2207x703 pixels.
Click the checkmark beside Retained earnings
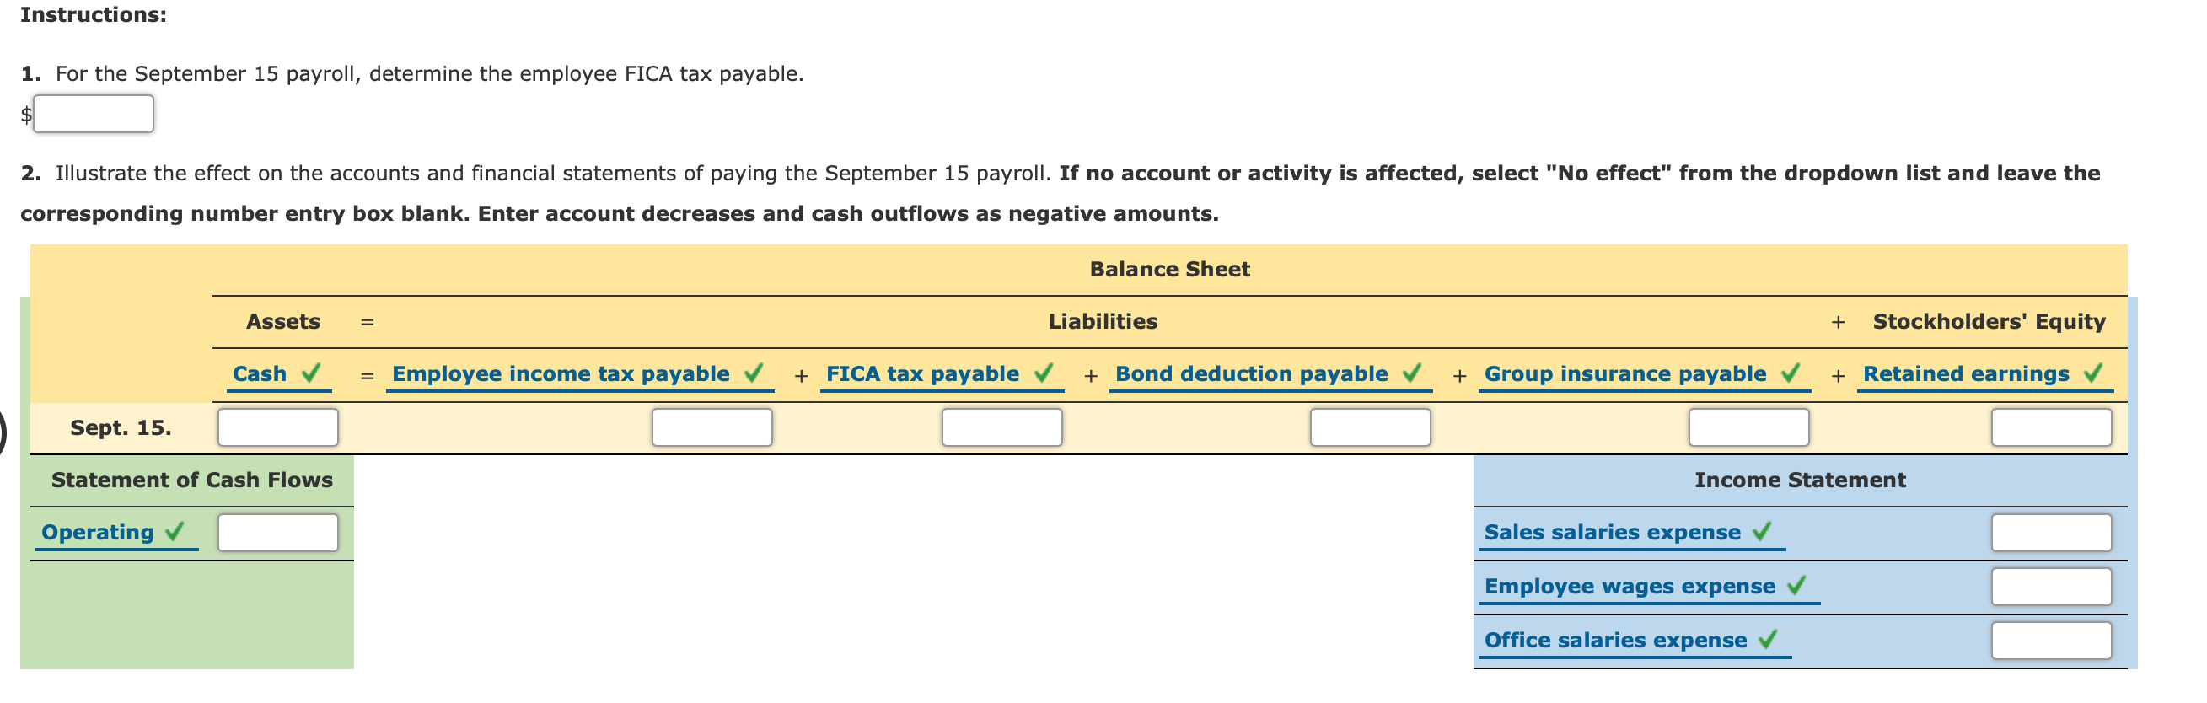[2093, 373]
